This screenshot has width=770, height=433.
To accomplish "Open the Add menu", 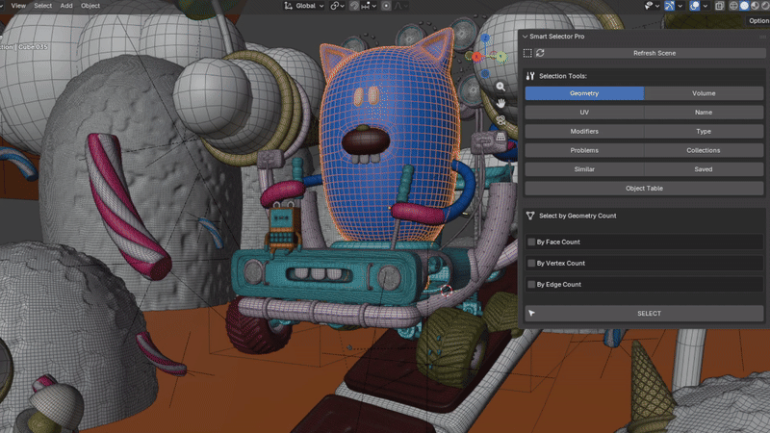I will click(x=66, y=6).
